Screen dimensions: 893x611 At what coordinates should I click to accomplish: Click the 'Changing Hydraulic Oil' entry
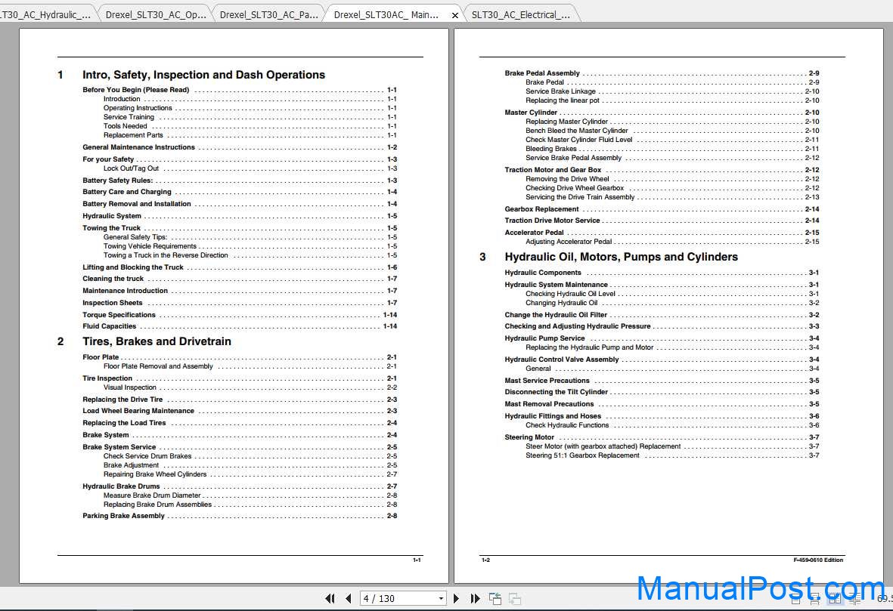click(673, 303)
